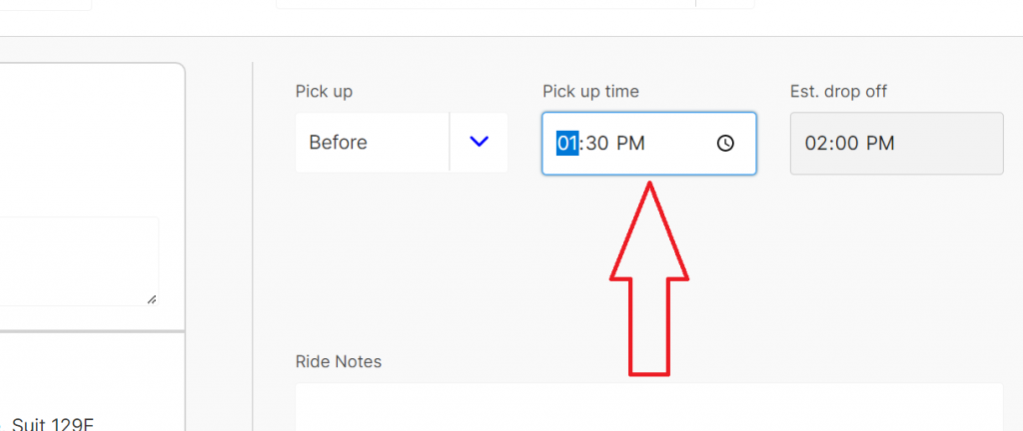Click inside the left panel text area

(78, 261)
